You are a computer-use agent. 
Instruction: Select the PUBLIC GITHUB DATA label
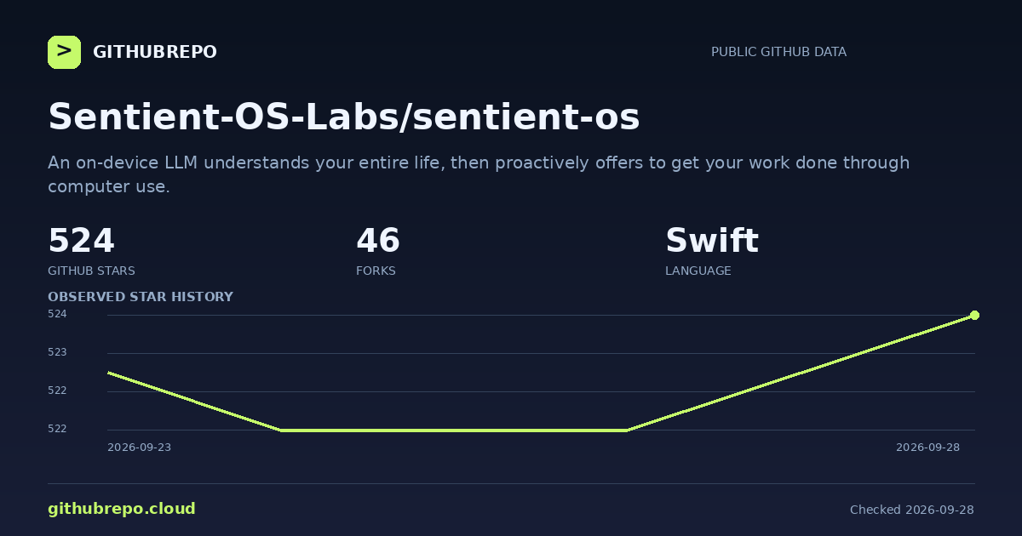click(778, 52)
